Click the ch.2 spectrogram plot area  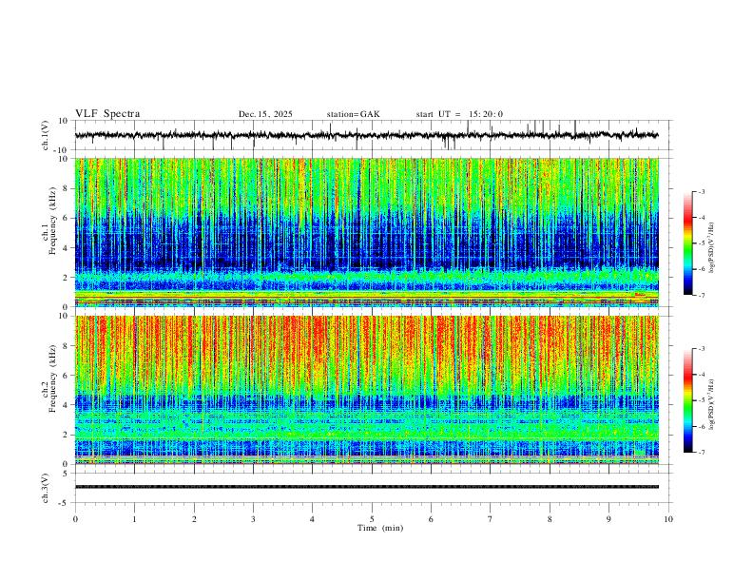[367, 390]
